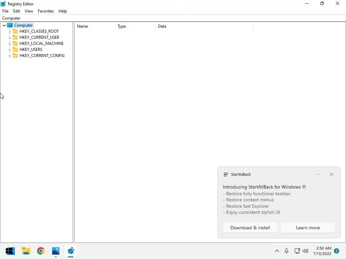Click the registry address bar showing Computer
Image resolution: width=346 pixels, height=259 pixels.
point(173,18)
